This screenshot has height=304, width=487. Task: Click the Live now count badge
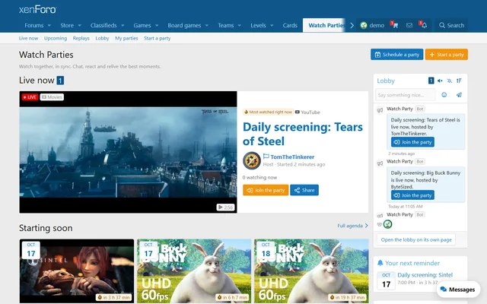tap(60, 81)
